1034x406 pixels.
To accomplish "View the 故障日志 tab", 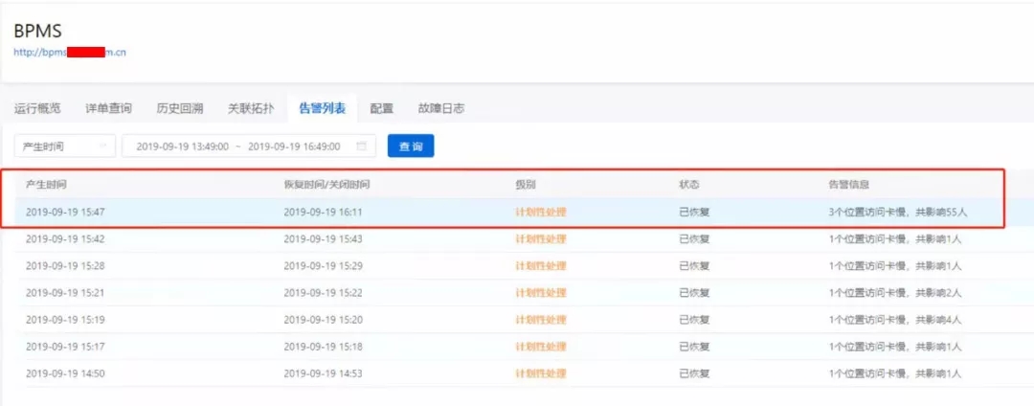I will point(441,108).
